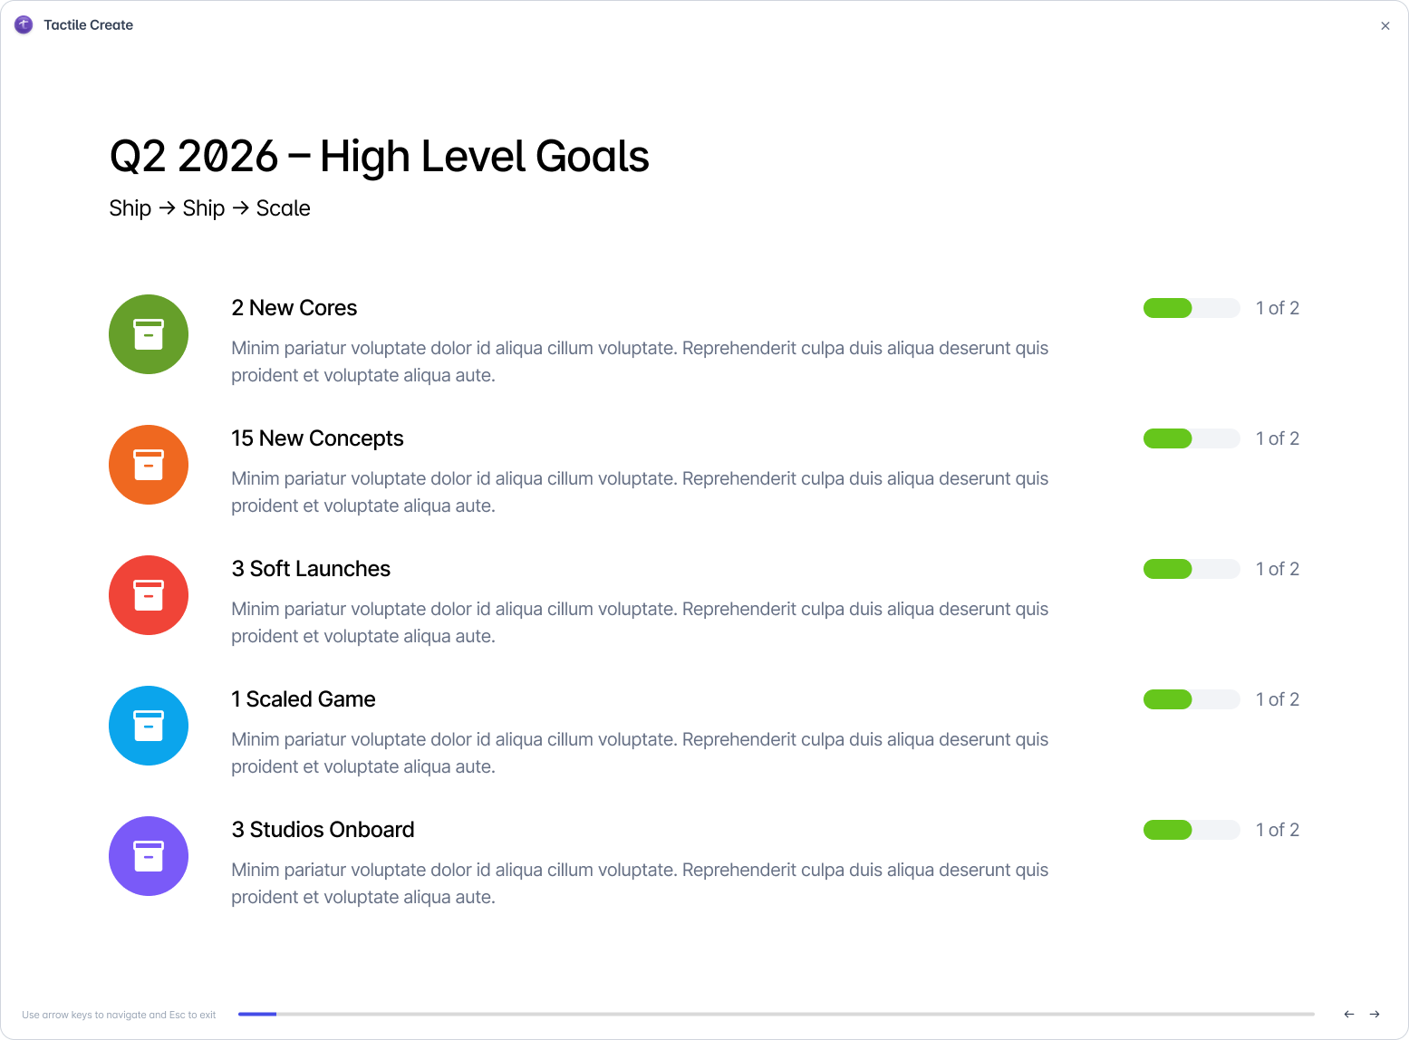Go to previous slide with left arrow

(x=1349, y=1015)
